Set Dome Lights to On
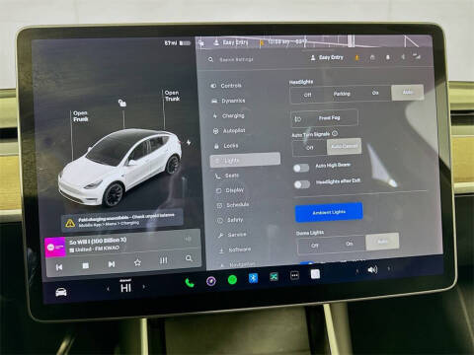 [x=349, y=244]
